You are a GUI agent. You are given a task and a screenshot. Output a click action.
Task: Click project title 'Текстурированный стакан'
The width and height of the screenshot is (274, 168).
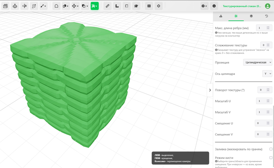click(x=242, y=6)
